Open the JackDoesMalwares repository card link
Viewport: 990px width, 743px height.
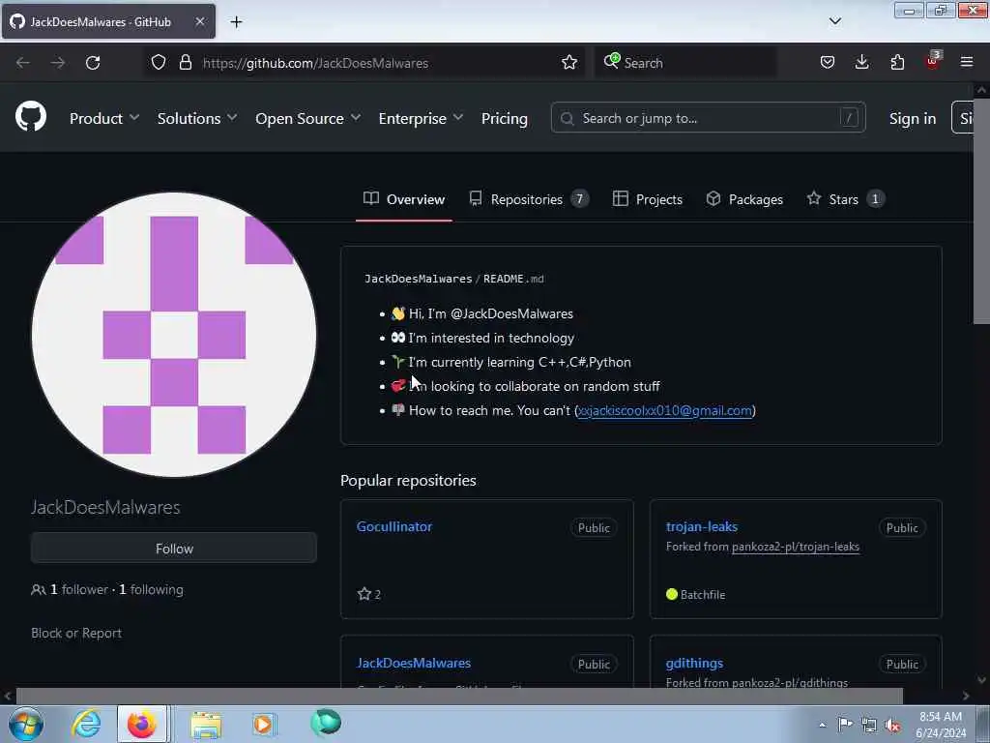click(x=414, y=663)
